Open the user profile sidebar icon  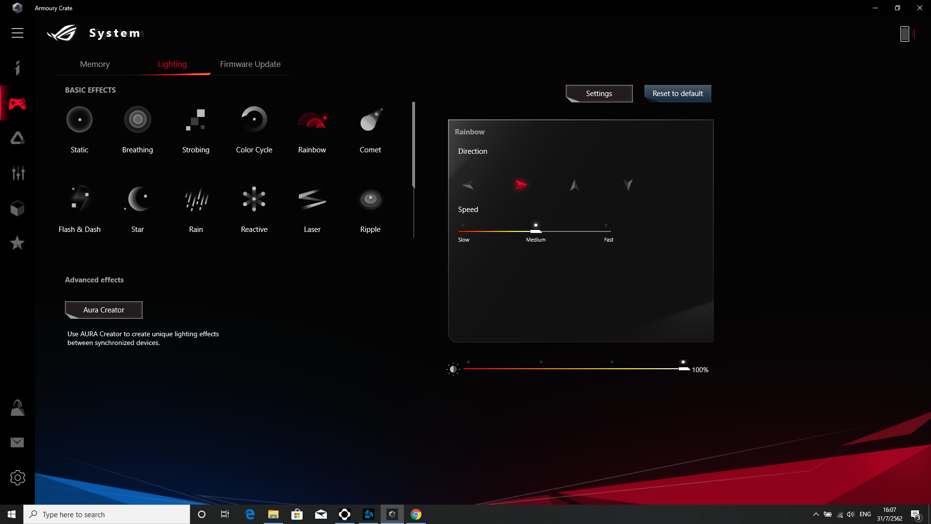coord(17,408)
